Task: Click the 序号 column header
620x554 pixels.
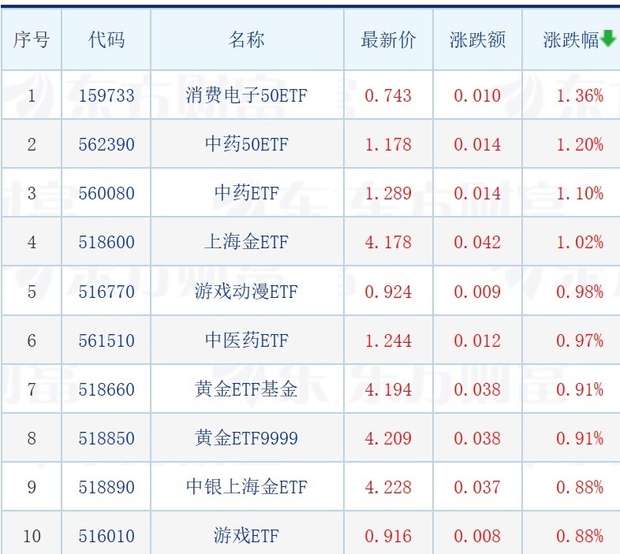Action: click(x=32, y=40)
